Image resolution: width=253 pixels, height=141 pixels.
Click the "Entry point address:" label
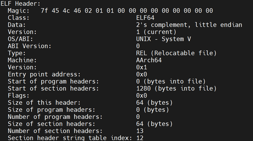point(44,75)
